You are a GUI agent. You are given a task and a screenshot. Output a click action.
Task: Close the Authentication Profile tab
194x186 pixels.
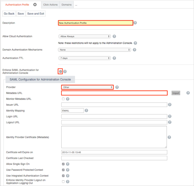tap(35, 5)
